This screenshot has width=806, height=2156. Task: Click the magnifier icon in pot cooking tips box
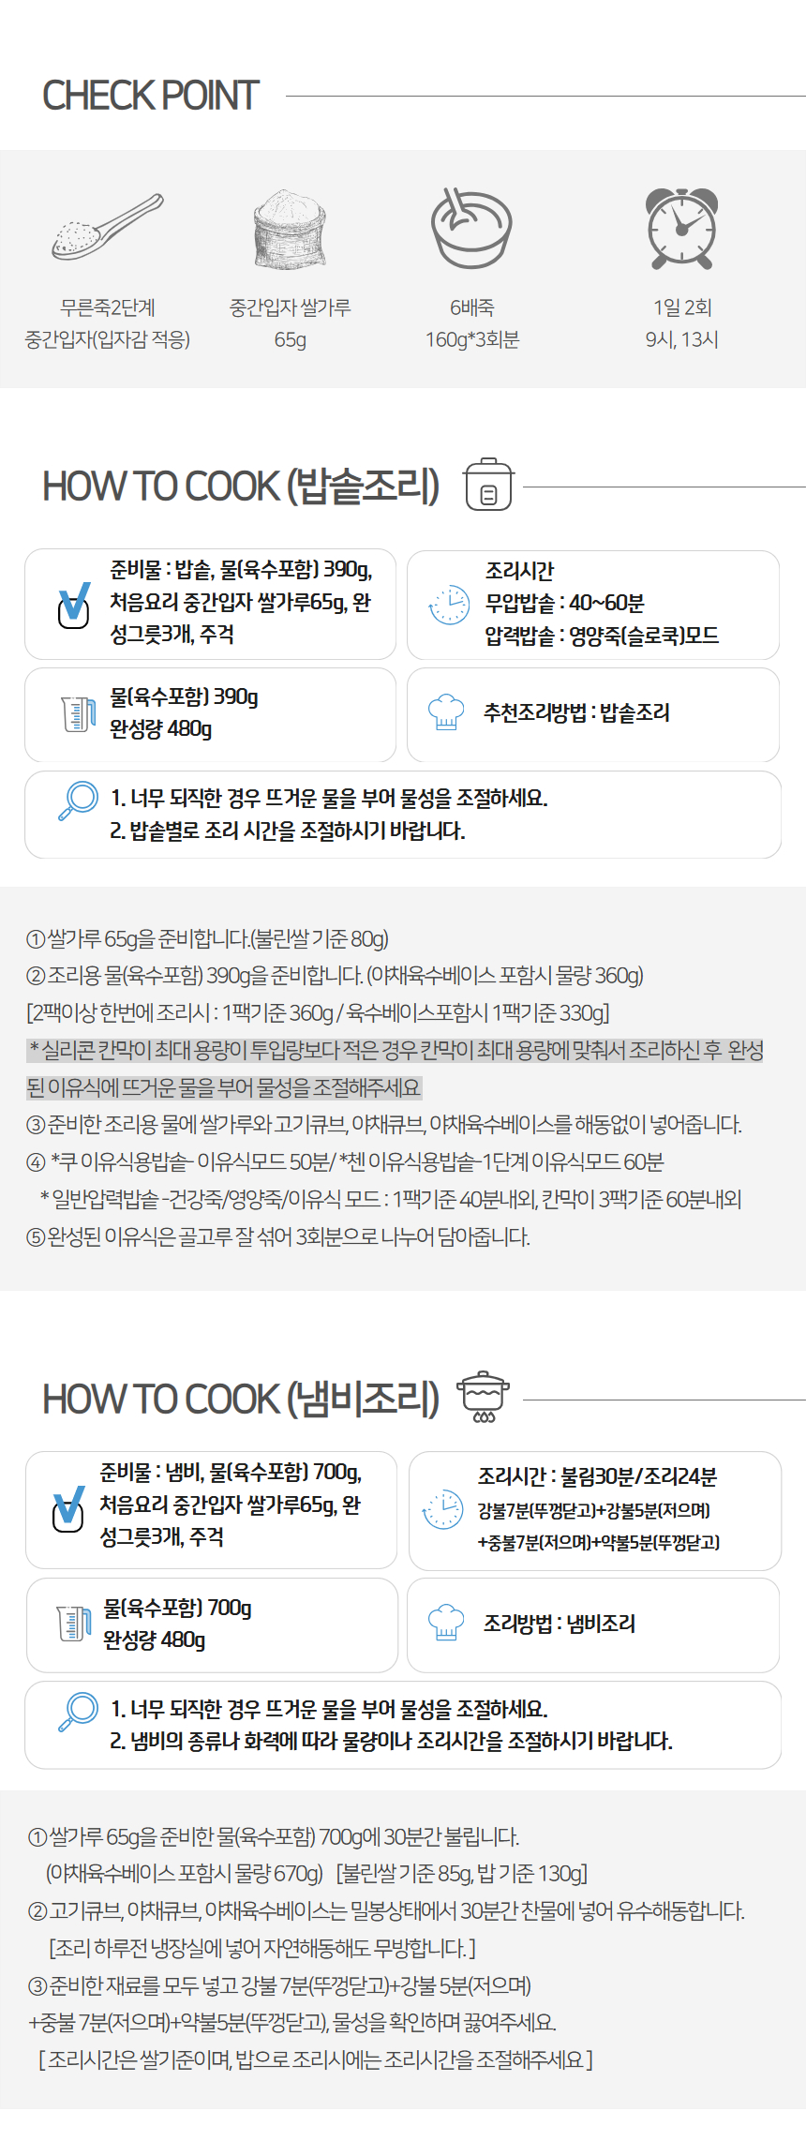click(x=78, y=1712)
